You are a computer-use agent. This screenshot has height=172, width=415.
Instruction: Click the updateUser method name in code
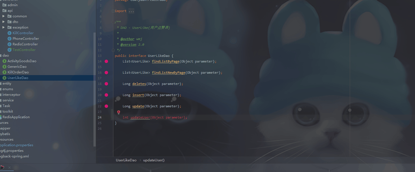pos(140,117)
